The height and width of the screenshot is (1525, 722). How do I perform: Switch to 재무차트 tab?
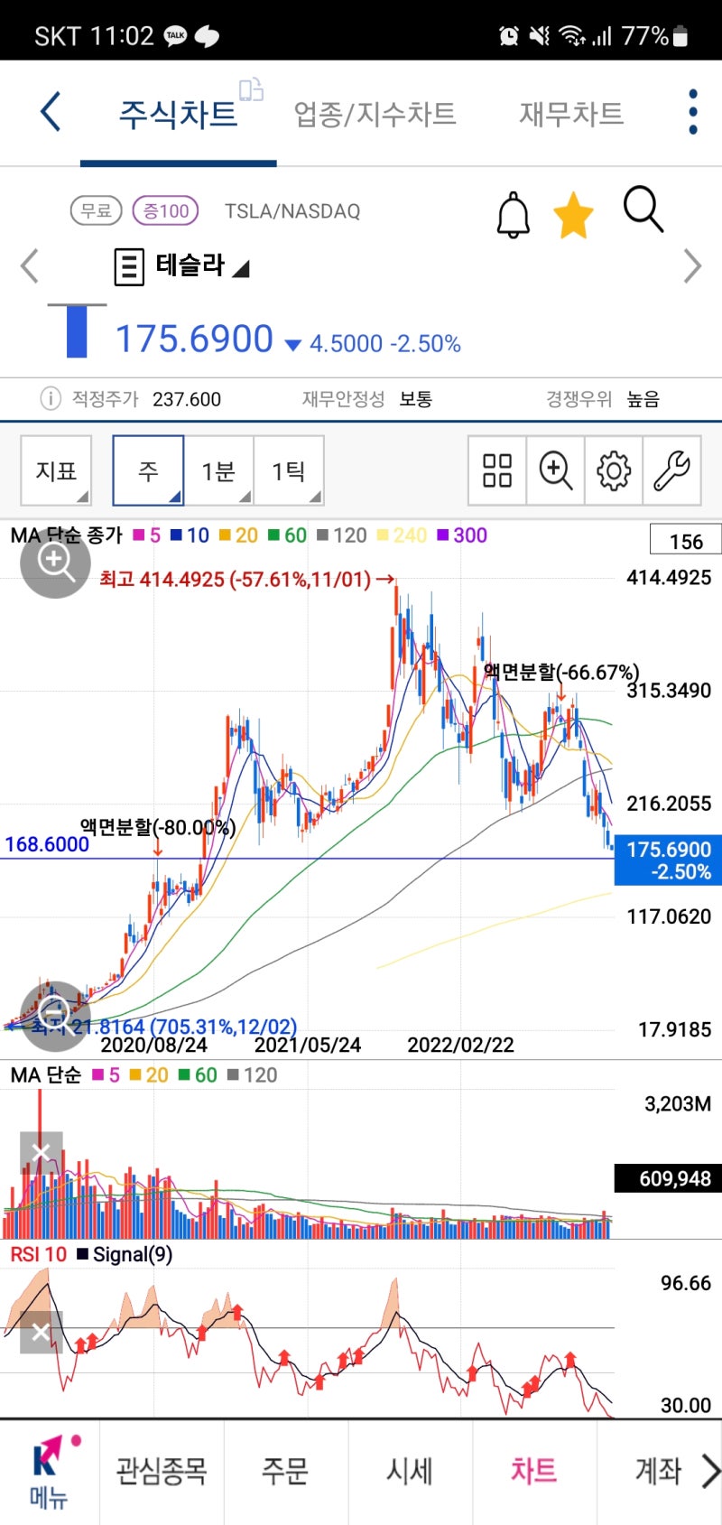pyautogui.click(x=571, y=114)
